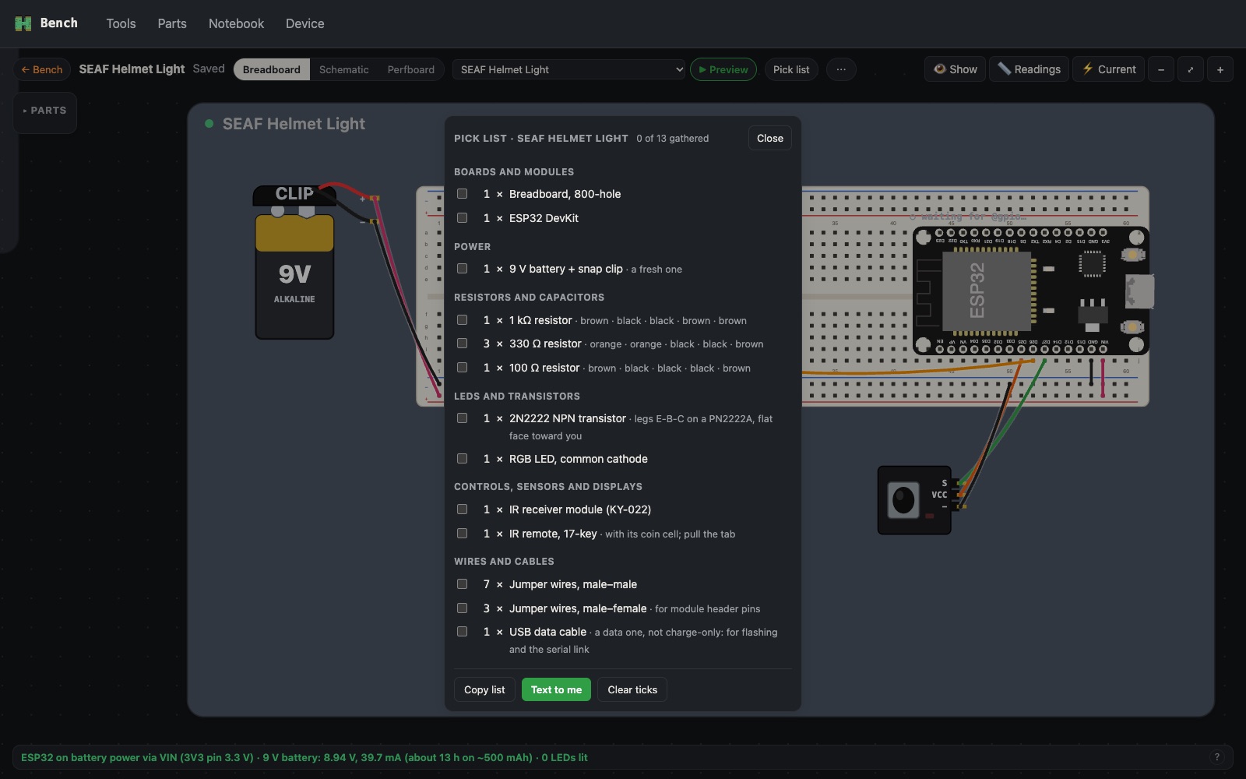Check off the 9 V battery item

click(462, 269)
